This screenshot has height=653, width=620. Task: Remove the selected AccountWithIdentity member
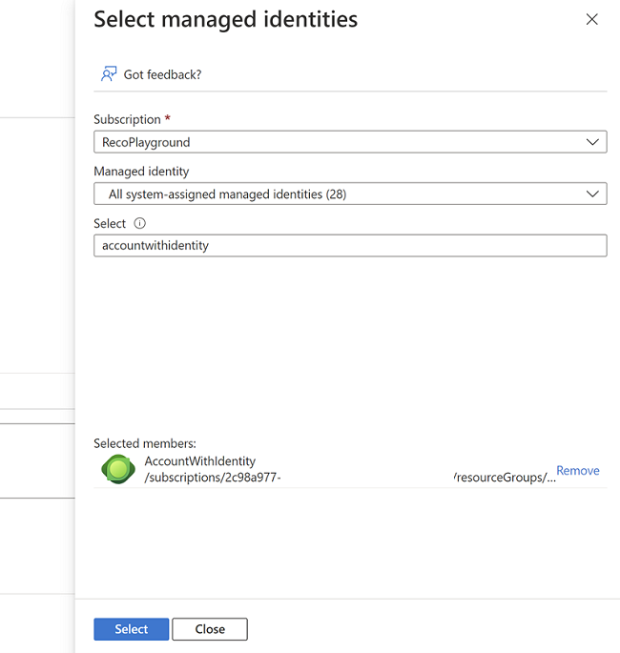point(578,471)
